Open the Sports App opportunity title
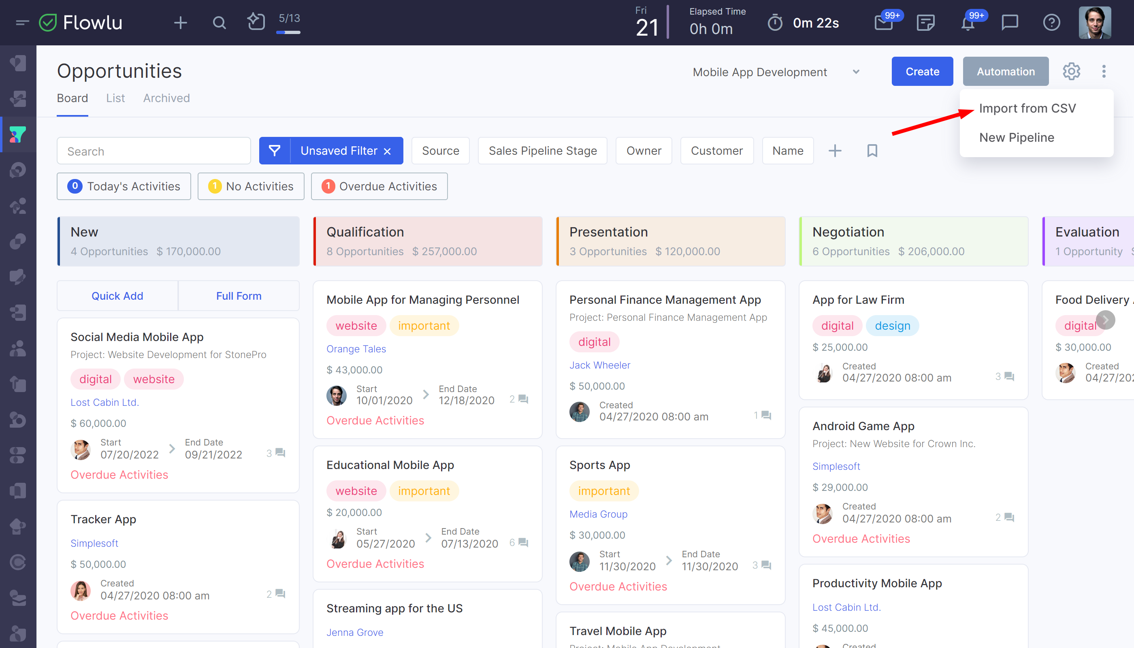The width and height of the screenshot is (1134, 648). pos(599,465)
